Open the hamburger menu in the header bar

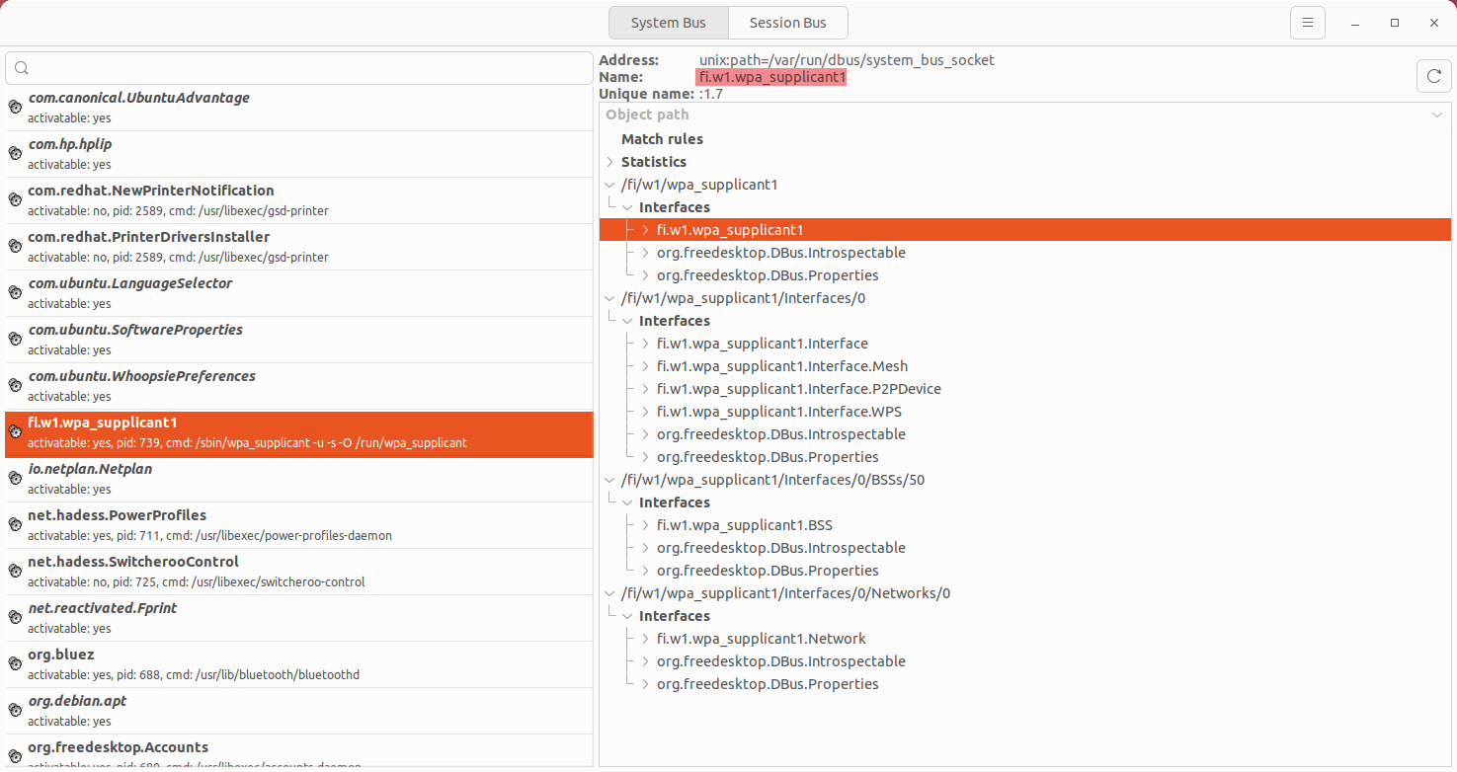[1307, 23]
